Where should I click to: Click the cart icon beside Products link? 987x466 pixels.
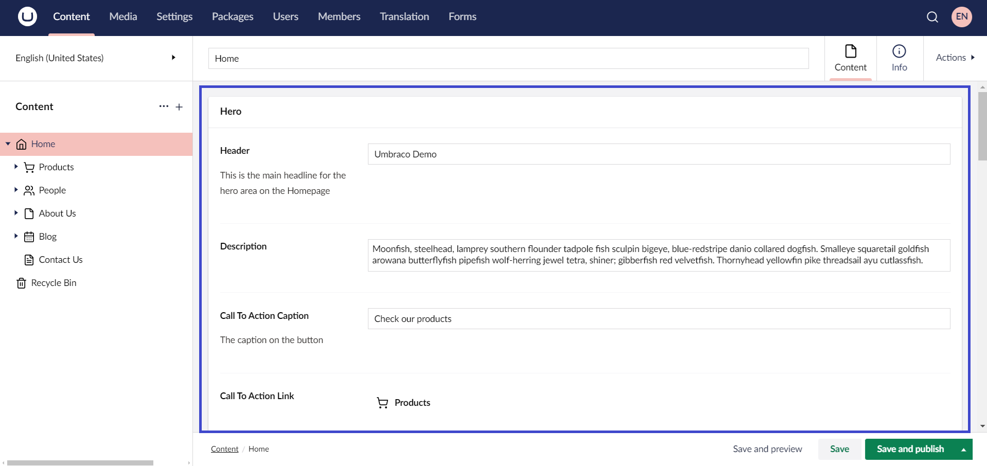383,403
